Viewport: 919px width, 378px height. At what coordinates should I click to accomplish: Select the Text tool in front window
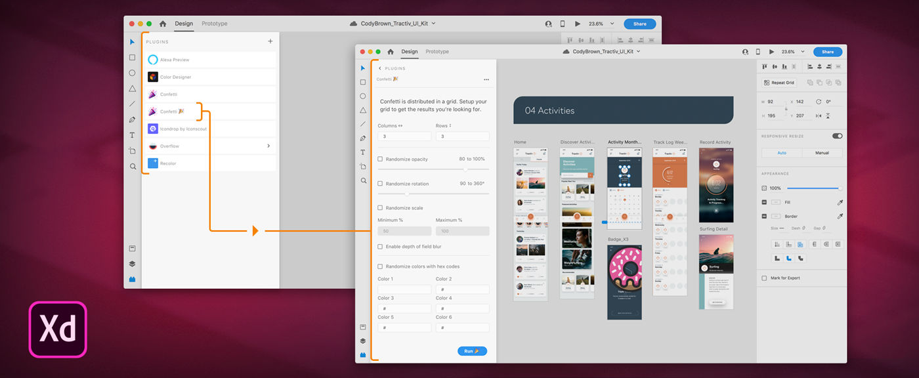coord(363,152)
